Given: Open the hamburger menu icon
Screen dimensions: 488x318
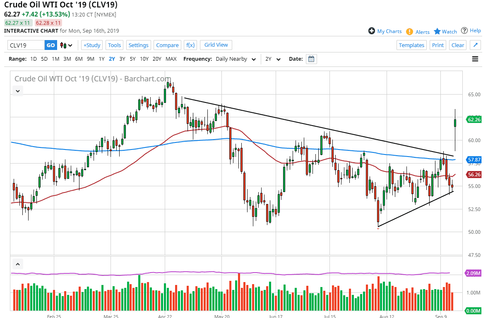Looking at the screenshot, I should point(475,59).
